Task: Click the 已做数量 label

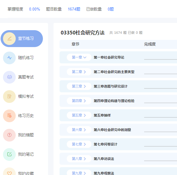Action: [94, 9]
